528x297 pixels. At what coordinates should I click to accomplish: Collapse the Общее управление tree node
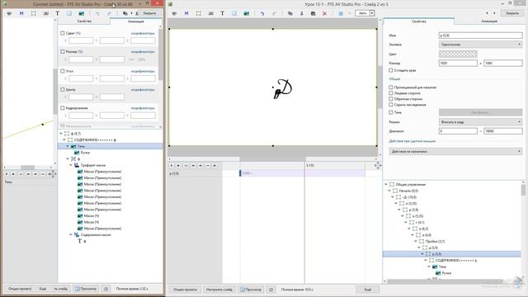point(386,184)
